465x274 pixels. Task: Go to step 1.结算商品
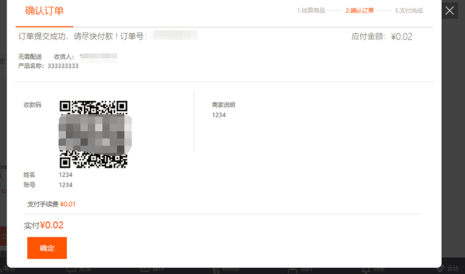coord(310,10)
